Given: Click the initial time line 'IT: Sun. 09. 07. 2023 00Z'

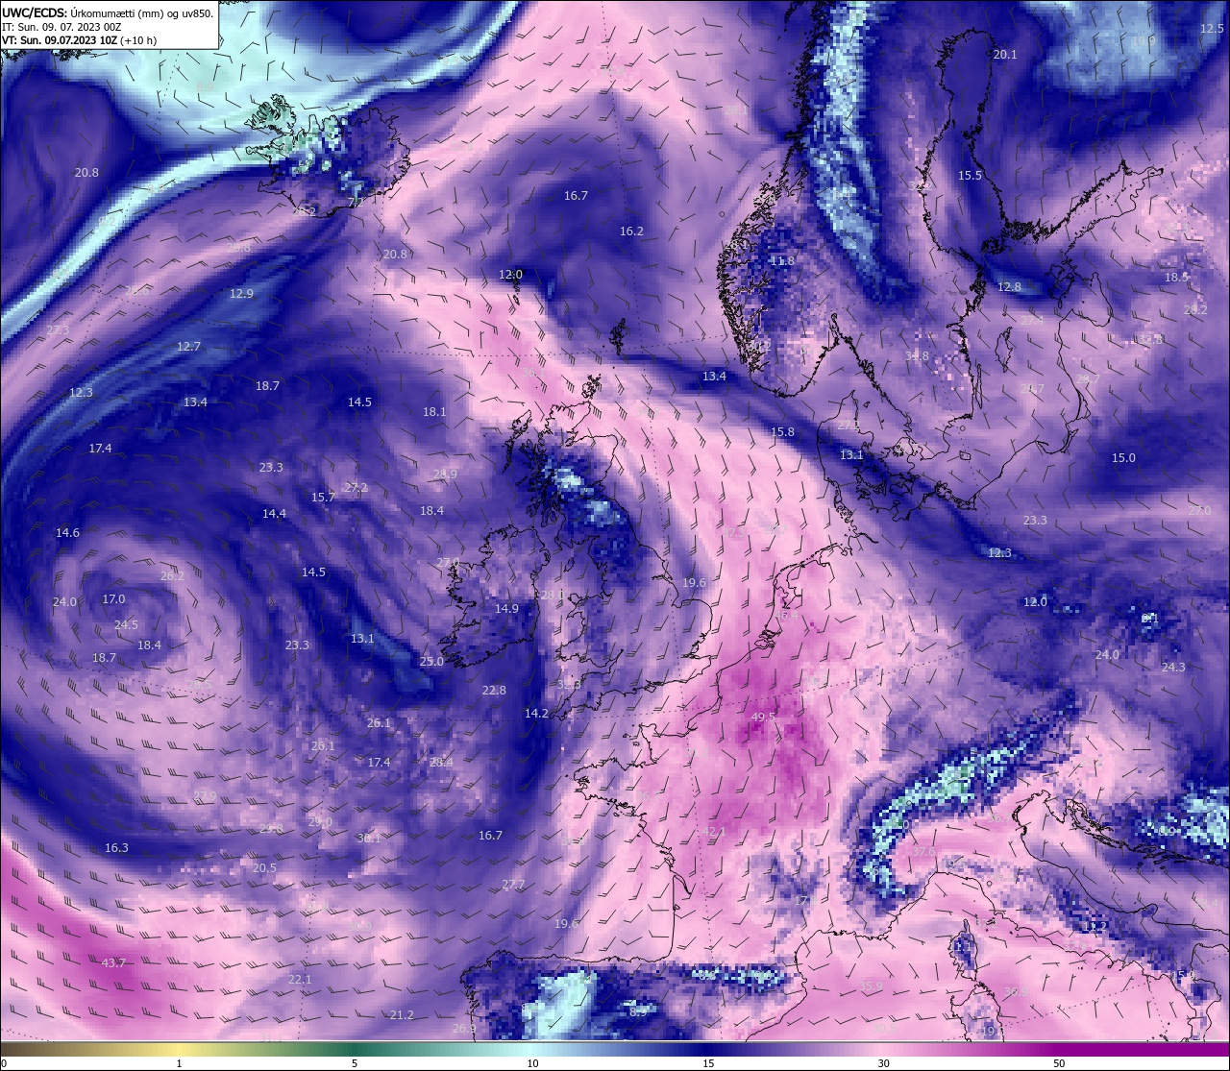Looking at the screenshot, I should 61,27.
